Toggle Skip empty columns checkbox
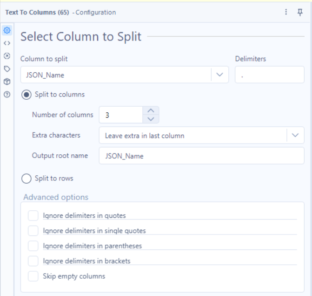 coord(33,276)
